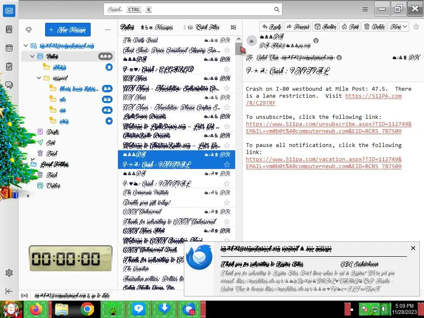Open the 511pa vacation.aspx link
This screenshot has width=424, height=318.
pyautogui.click(x=324, y=159)
